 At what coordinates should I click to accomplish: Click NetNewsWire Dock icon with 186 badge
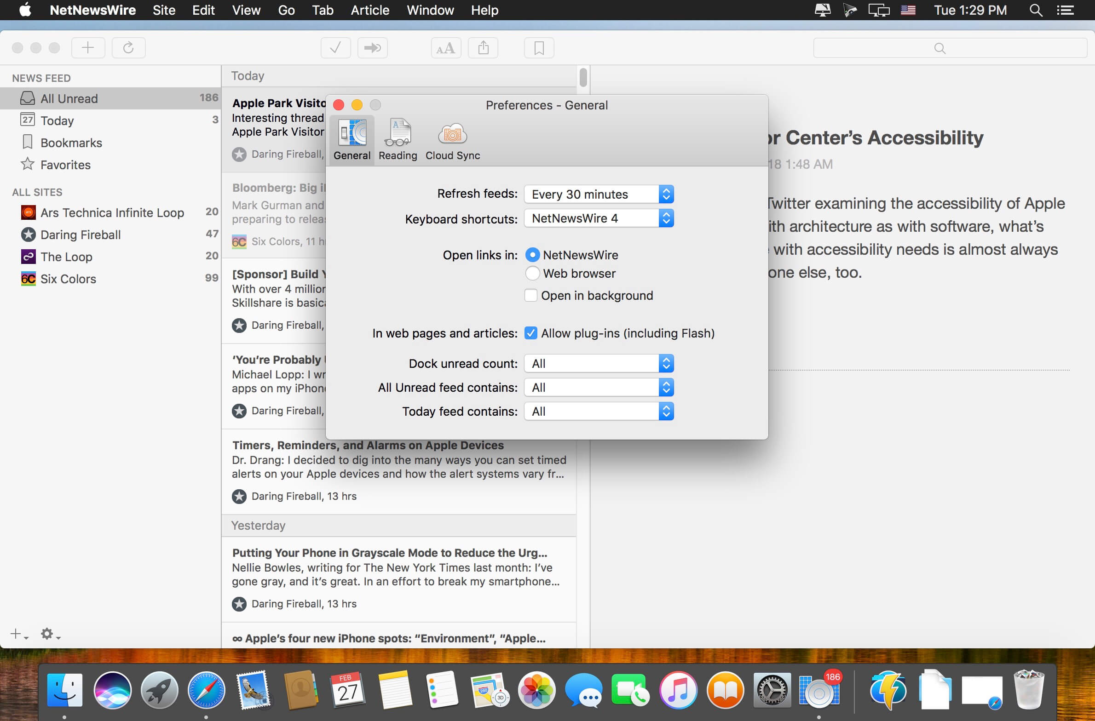pyautogui.click(x=820, y=689)
